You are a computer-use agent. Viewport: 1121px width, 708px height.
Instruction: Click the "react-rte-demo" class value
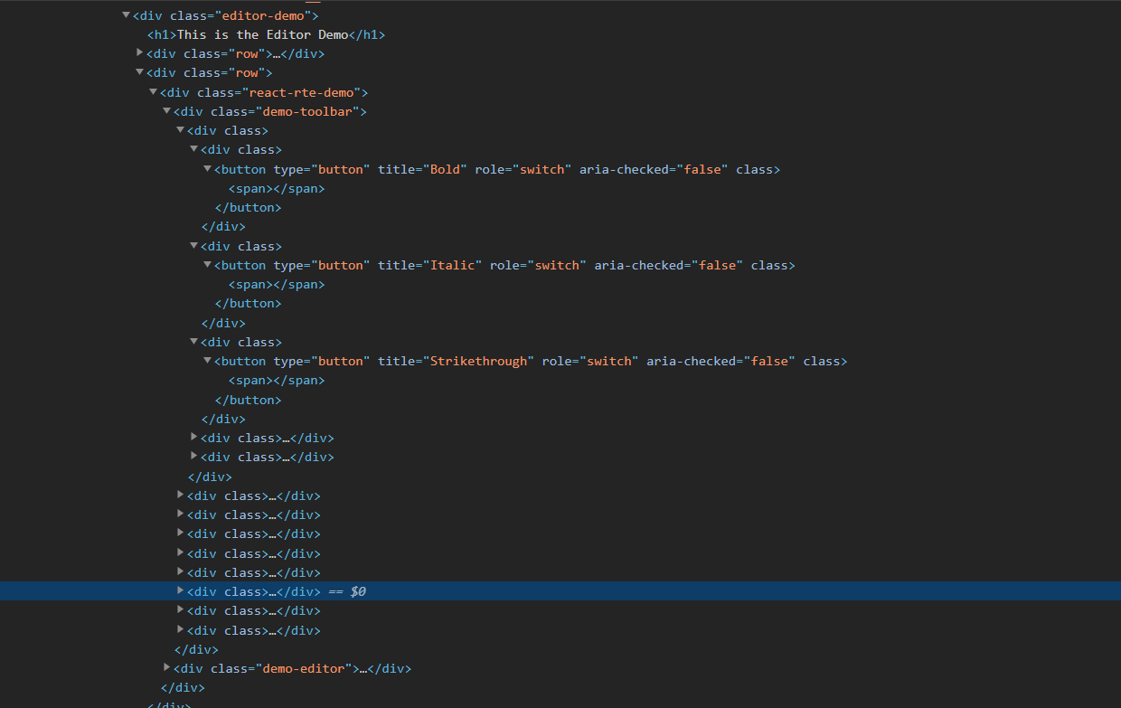tap(300, 92)
